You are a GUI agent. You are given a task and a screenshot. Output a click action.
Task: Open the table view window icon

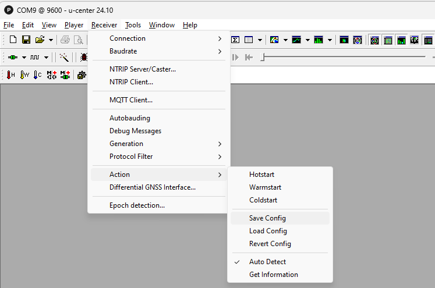(x=249, y=40)
